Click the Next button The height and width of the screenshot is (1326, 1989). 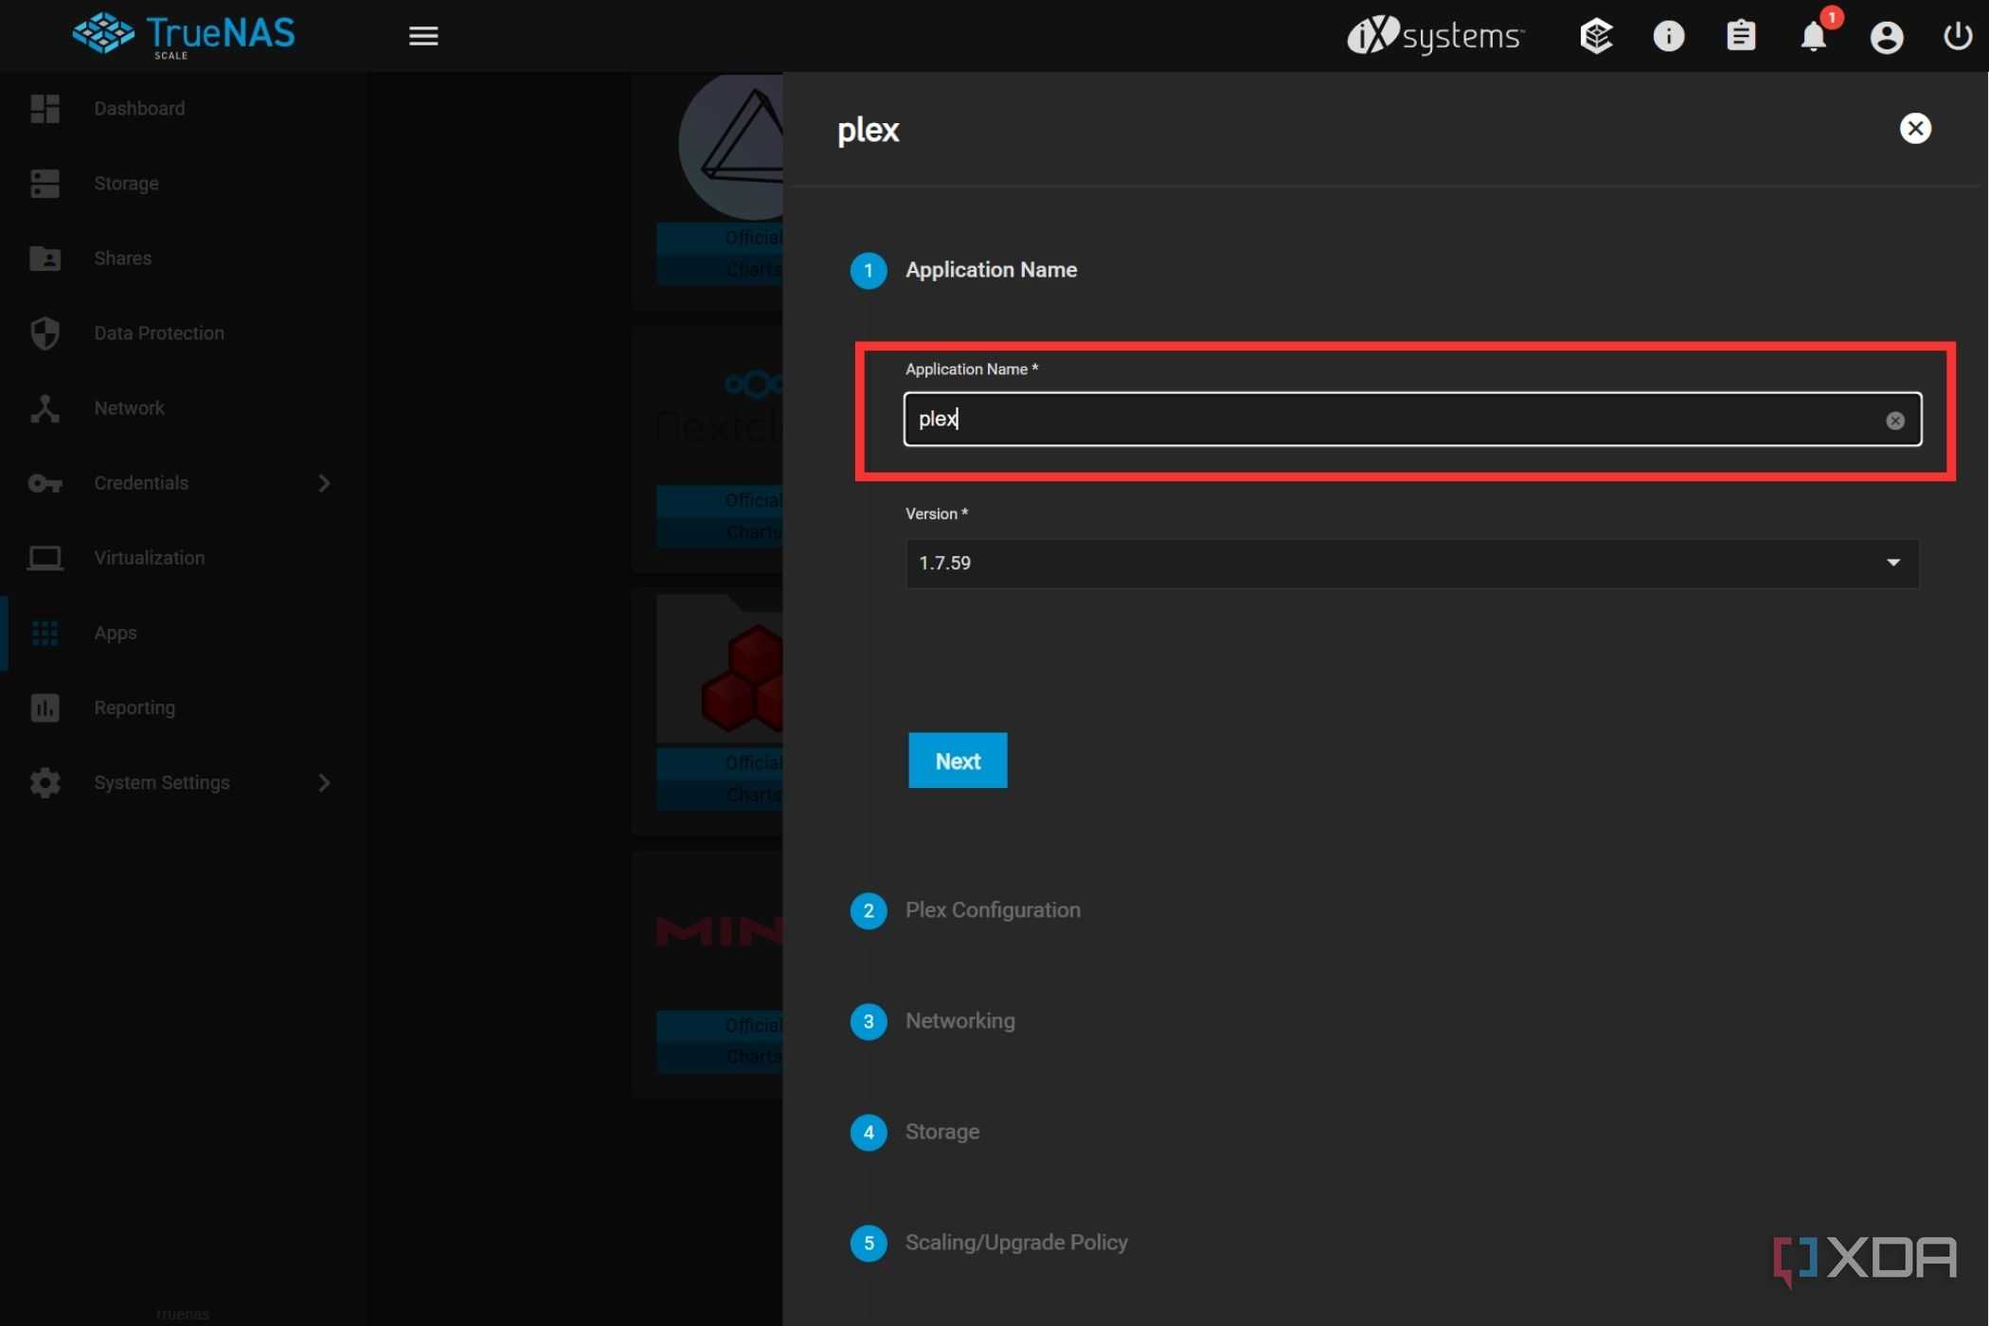[958, 761]
